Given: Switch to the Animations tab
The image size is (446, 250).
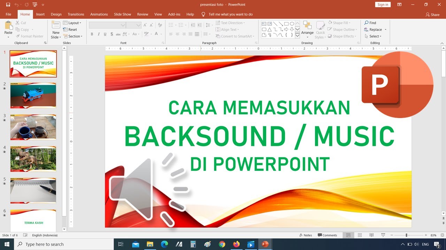Looking at the screenshot, I should click(x=99, y=14).
